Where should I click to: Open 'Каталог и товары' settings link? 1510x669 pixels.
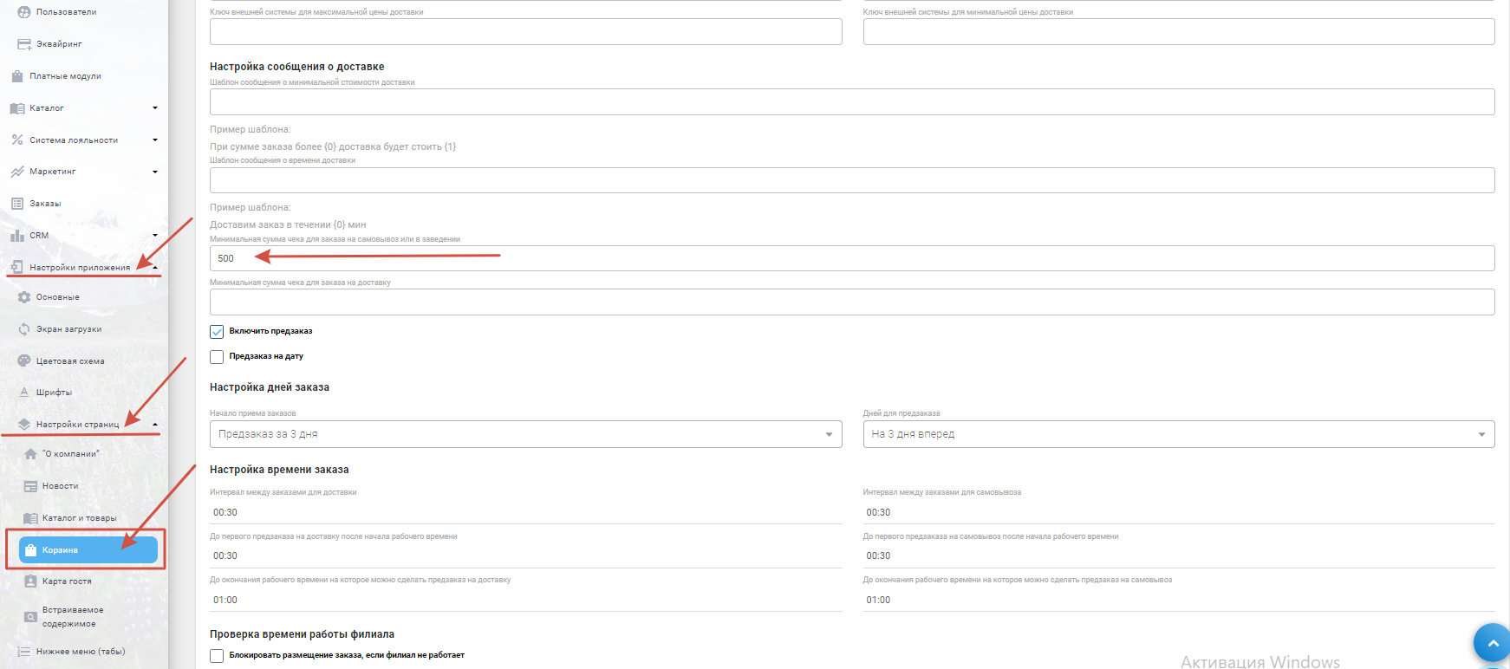click(x=79, y=518)
